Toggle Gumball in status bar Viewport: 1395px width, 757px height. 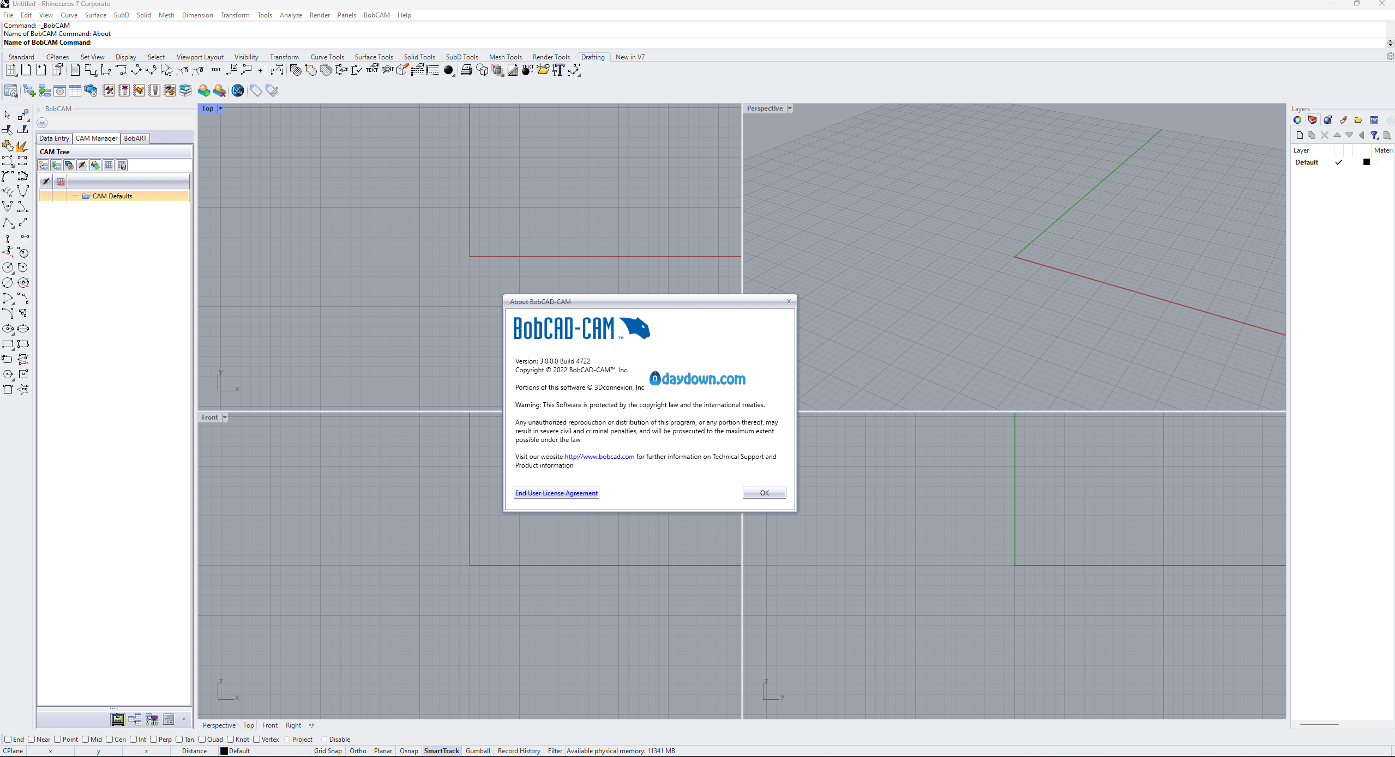478,750
